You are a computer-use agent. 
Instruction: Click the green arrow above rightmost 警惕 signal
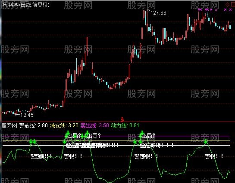coord(206,141)
